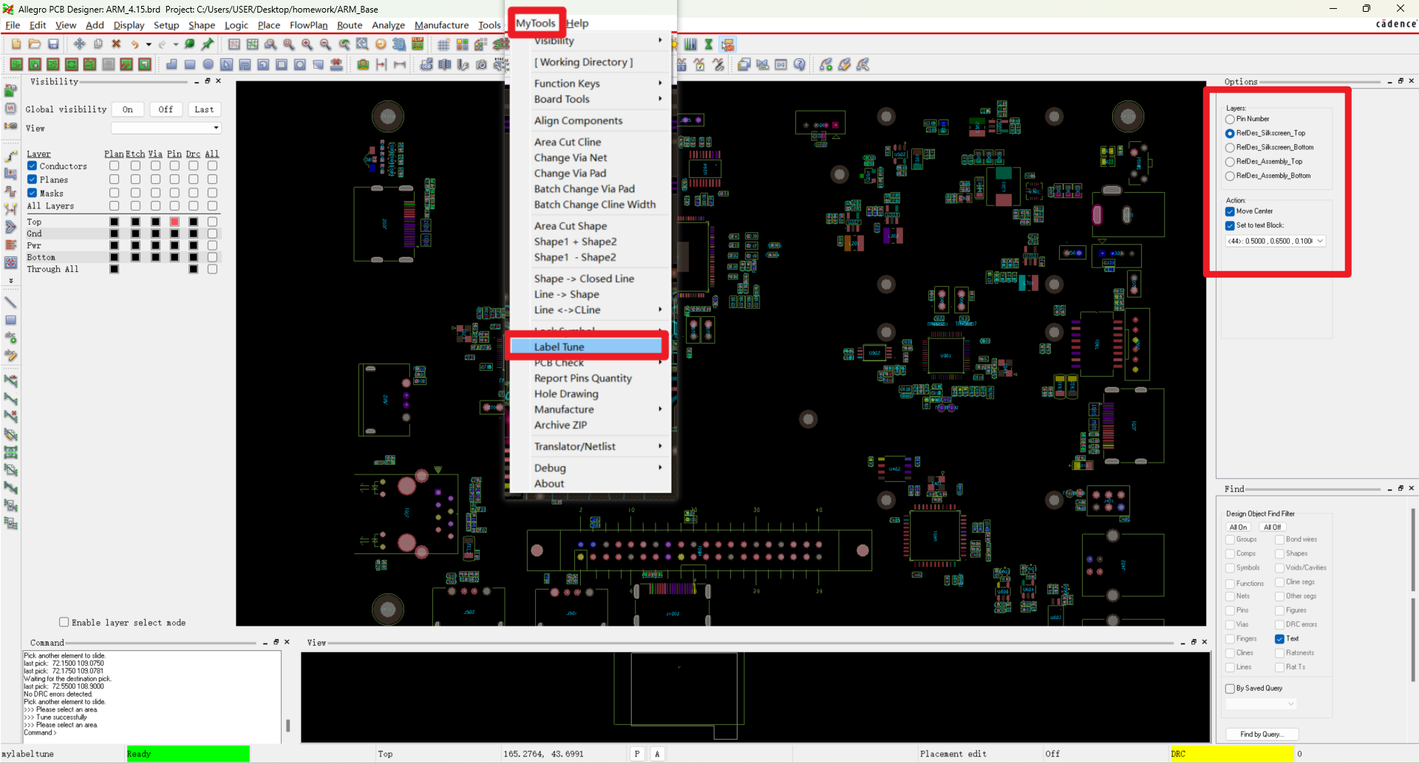Viewport: 1419px width, 764px height.
Task: Click Archive ZIP menu entry
Action: [560, 425]
